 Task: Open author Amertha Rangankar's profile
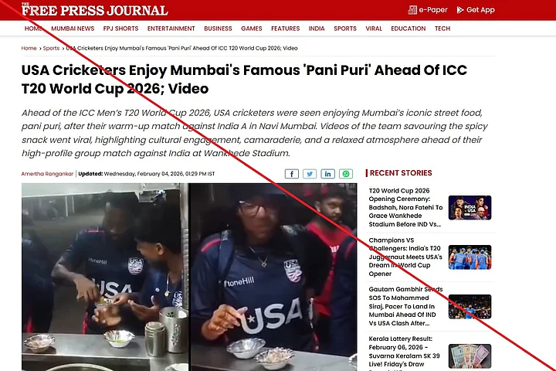coord(48,174)
